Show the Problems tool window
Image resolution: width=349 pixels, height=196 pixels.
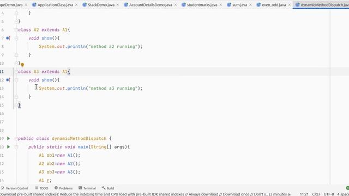(x=64, y=188)
